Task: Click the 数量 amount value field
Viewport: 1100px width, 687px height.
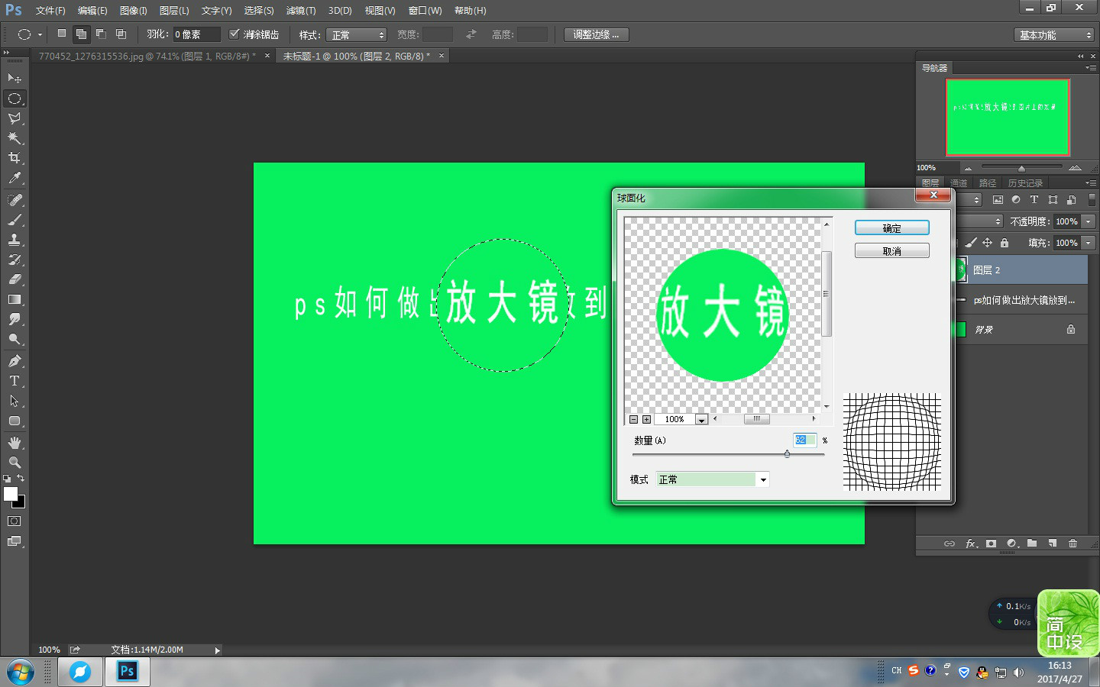Action: click(x=805, y=440)
